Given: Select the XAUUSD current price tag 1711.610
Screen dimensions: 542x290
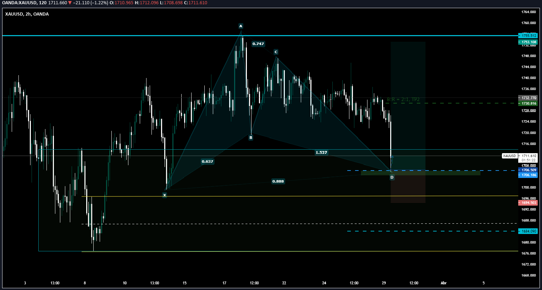Looking at the screenshot, I should (x=529, y=156).
